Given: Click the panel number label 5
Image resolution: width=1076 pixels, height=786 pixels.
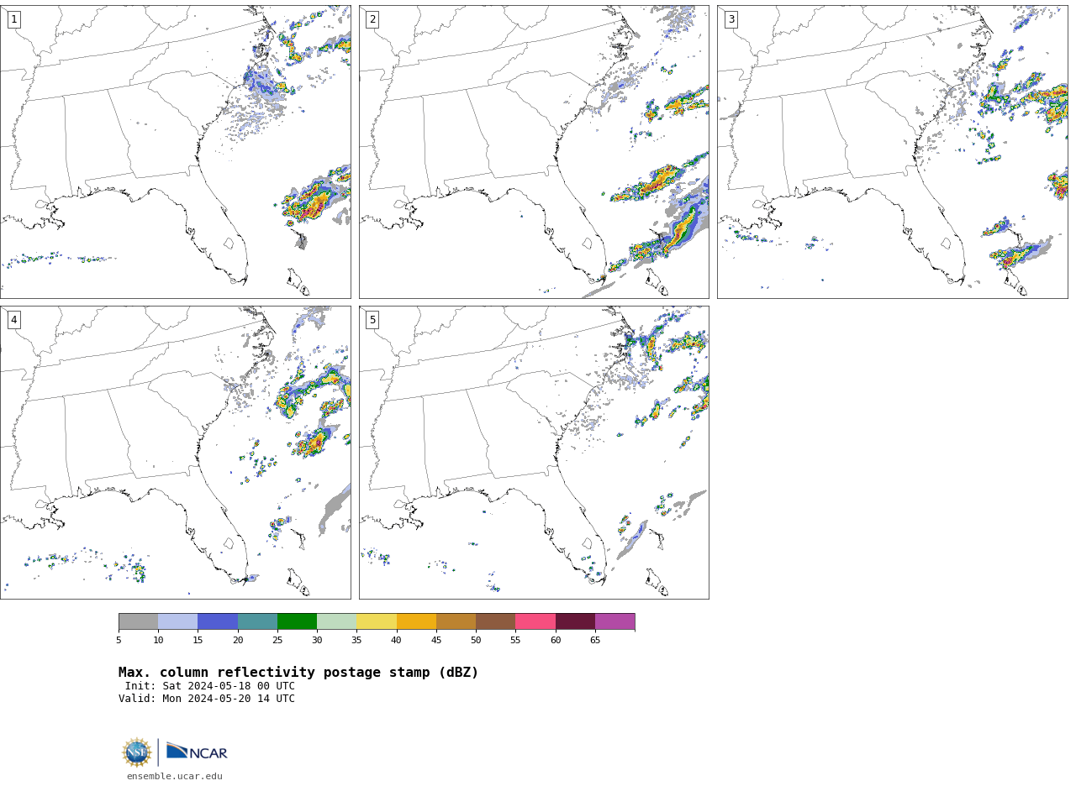Looking at the screenshot, I should [372, 320].
